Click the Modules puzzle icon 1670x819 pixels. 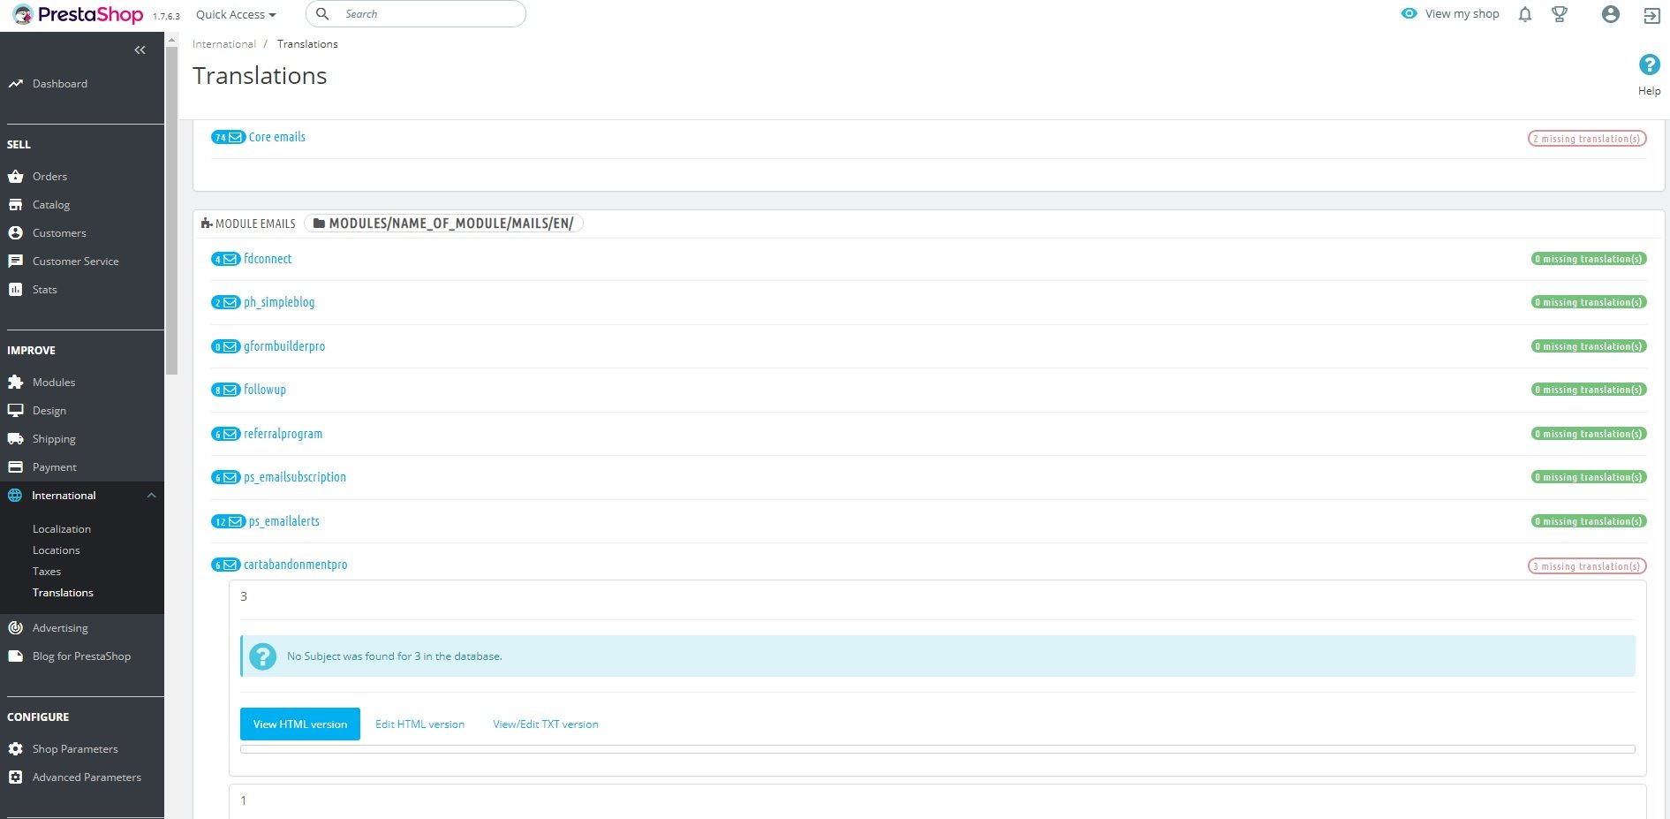click(x=15, y=383)
